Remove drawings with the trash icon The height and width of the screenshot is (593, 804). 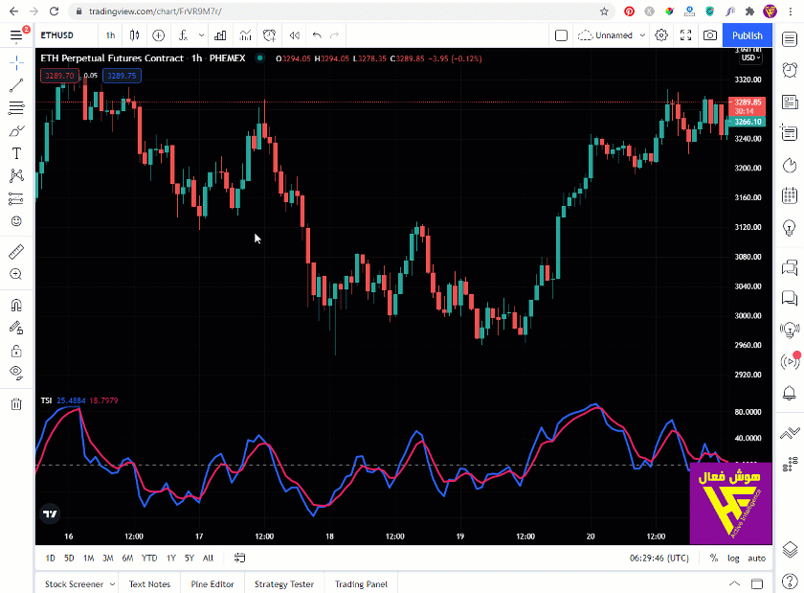[16, 404]
